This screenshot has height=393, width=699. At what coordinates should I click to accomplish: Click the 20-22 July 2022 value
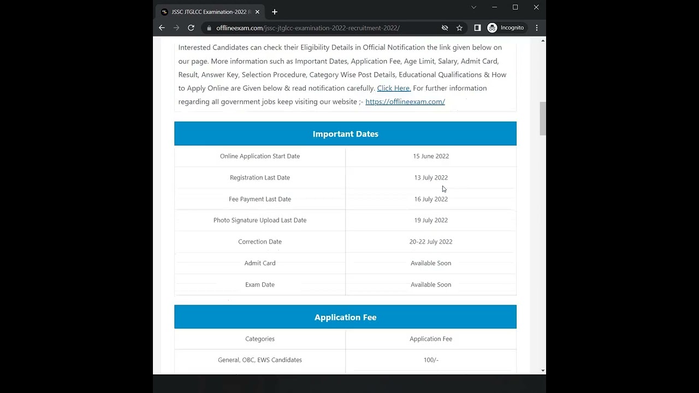click(x=431, y=242)
